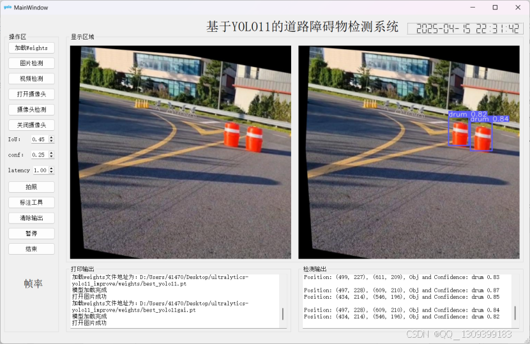Decrease IoU value with down arrow

tap(51, 141)
